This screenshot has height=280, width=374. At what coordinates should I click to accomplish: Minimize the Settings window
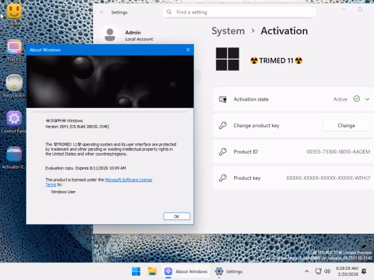coord(343,9)
